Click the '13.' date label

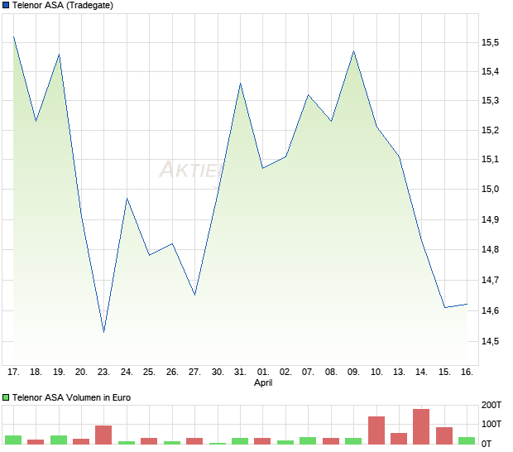pyautogui.click(x=399, y=373)
